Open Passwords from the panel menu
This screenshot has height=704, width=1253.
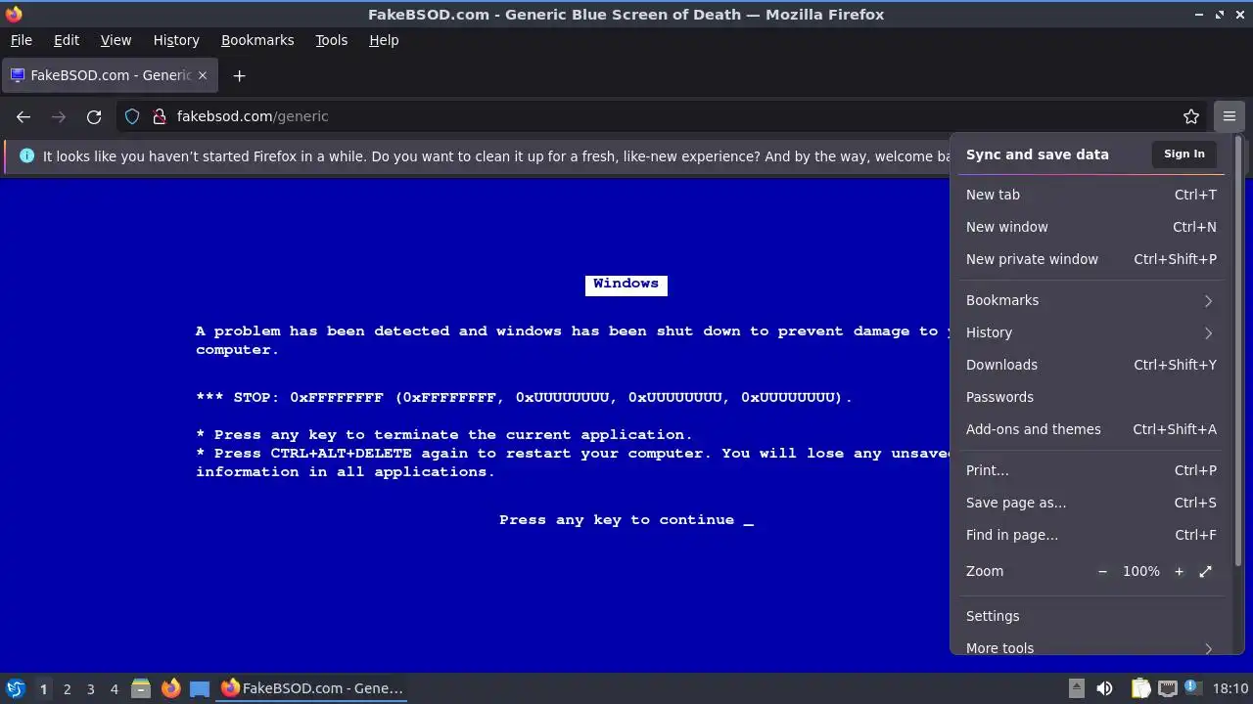[1091, 397]
